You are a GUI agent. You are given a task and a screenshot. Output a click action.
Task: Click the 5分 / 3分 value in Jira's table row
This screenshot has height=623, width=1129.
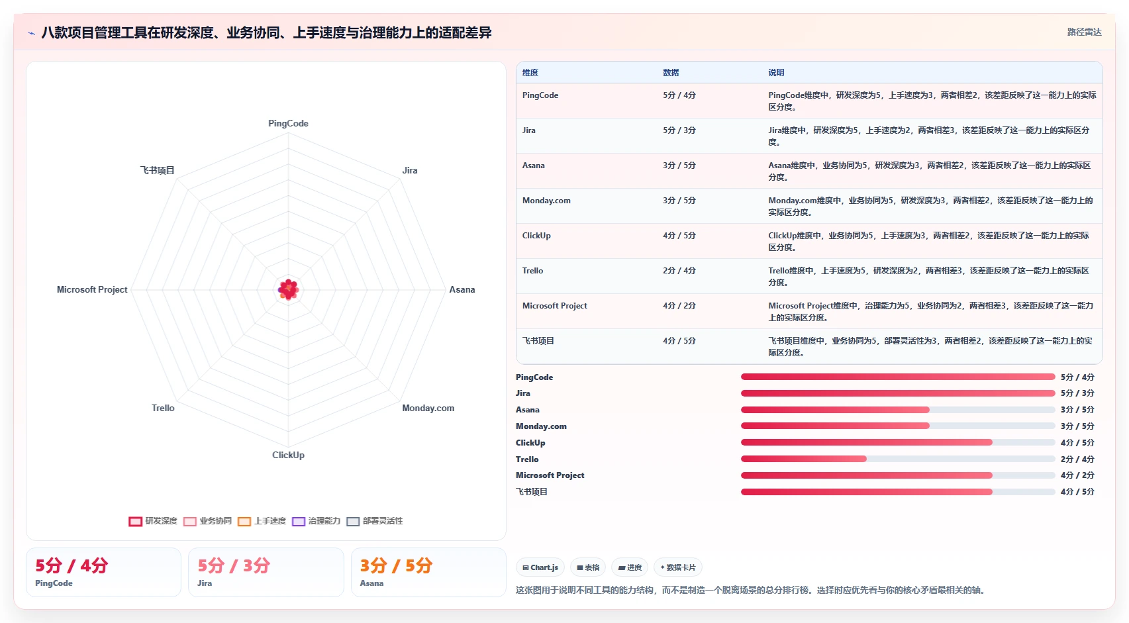pos(679,130)
